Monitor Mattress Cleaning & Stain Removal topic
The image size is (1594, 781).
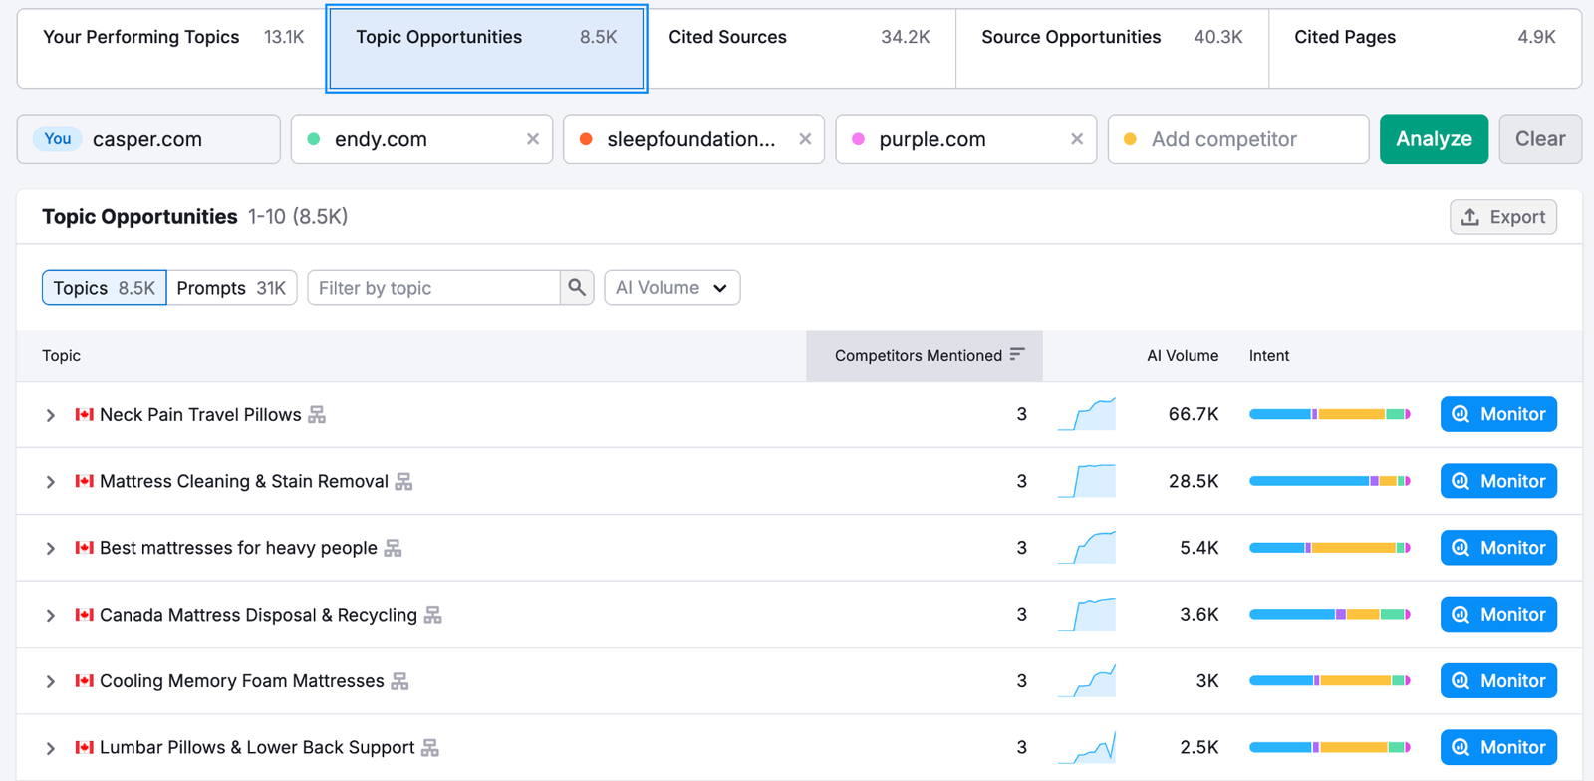coord(1498,481)
